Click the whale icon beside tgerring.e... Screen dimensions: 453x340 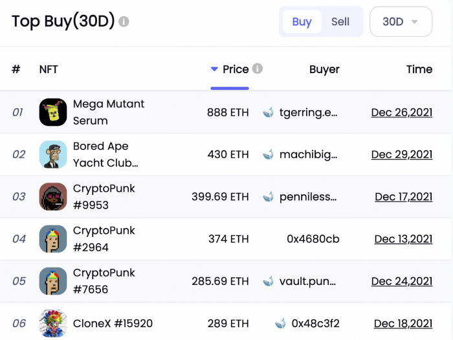(x=268, y=113)
